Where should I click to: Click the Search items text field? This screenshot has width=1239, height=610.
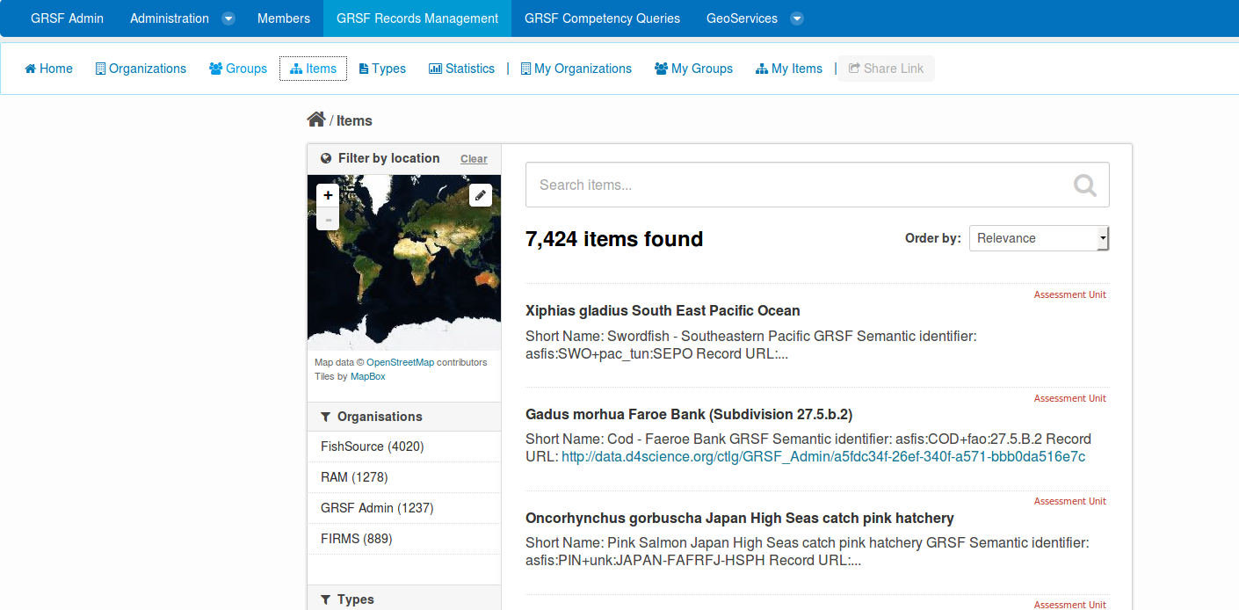pyautogui.click(x=791, y=185)
